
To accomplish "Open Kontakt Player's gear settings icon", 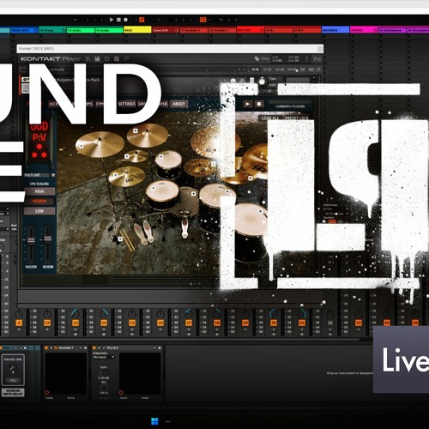I will (106, 59).
